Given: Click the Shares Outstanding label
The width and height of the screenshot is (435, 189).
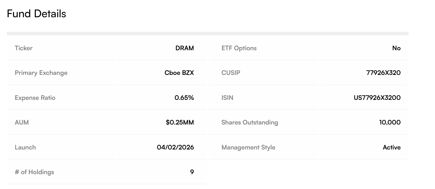Looking at the screenshot, I should [250, 122].
